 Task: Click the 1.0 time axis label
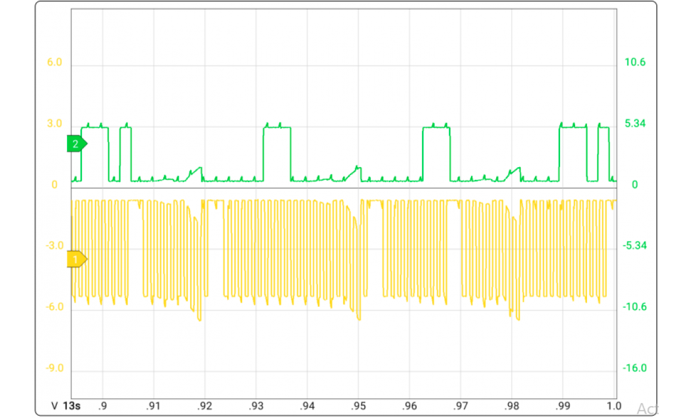(614, 407)
